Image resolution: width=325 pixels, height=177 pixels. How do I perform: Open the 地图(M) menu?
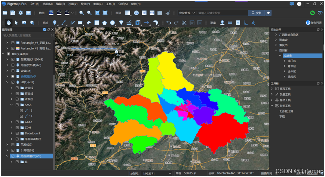(47, 4)
